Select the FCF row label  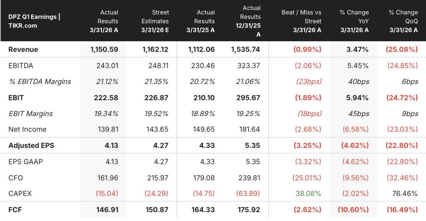pyautogui.click(x=15, y=210)
